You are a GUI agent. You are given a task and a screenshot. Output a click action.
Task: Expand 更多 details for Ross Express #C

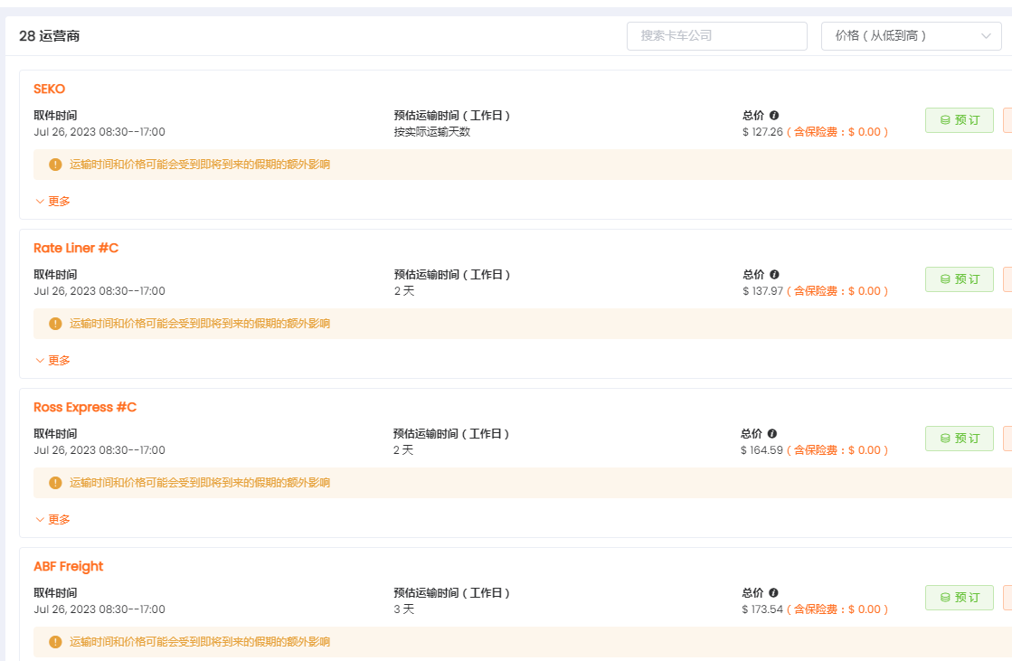point(52,520)
